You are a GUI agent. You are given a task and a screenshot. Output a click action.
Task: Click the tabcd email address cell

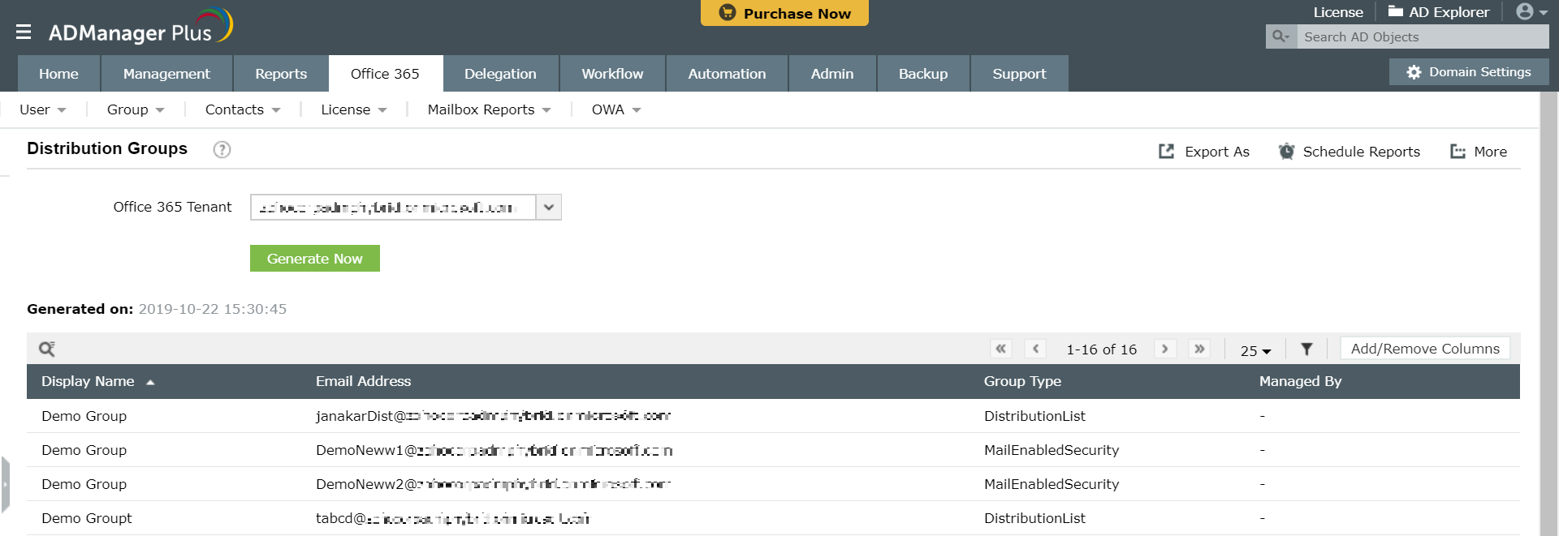click(x=452, y=518)
